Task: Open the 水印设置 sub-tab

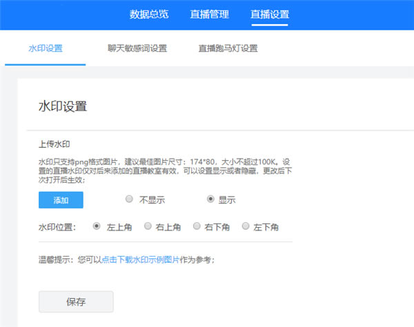Action: coord(46,48)
